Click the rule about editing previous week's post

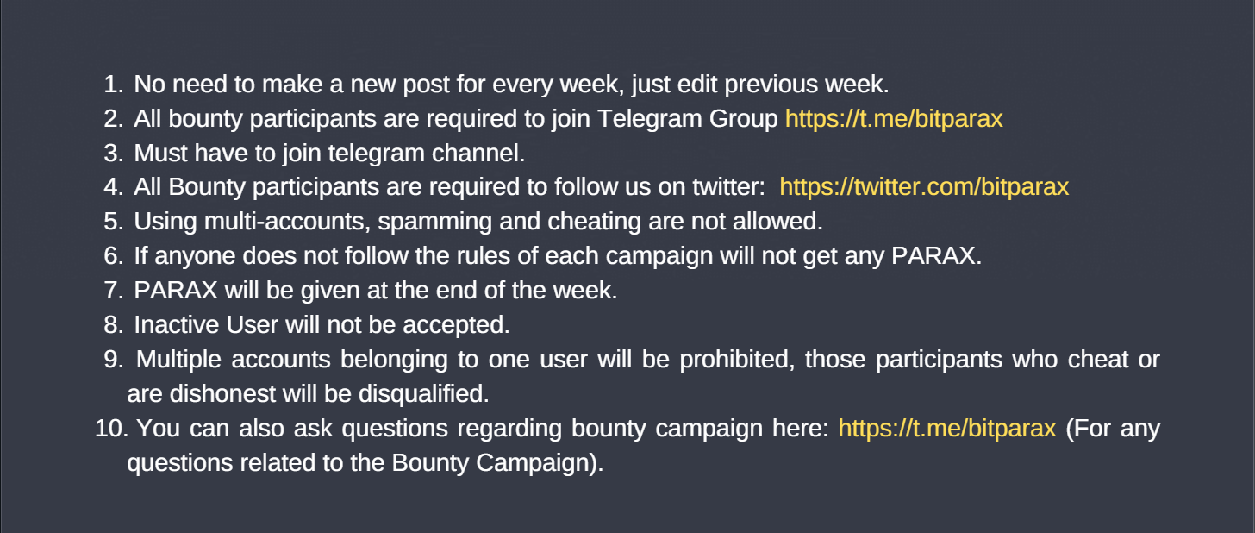click(511, 85)
